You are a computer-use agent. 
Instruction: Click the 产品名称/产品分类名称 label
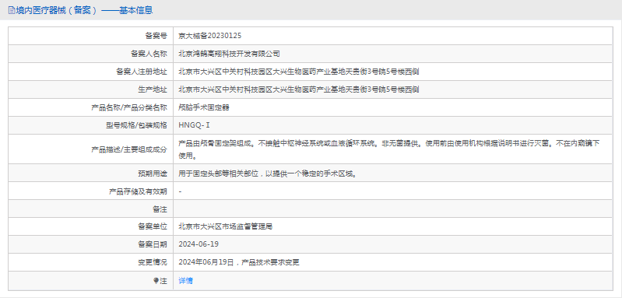click(129, 107)
